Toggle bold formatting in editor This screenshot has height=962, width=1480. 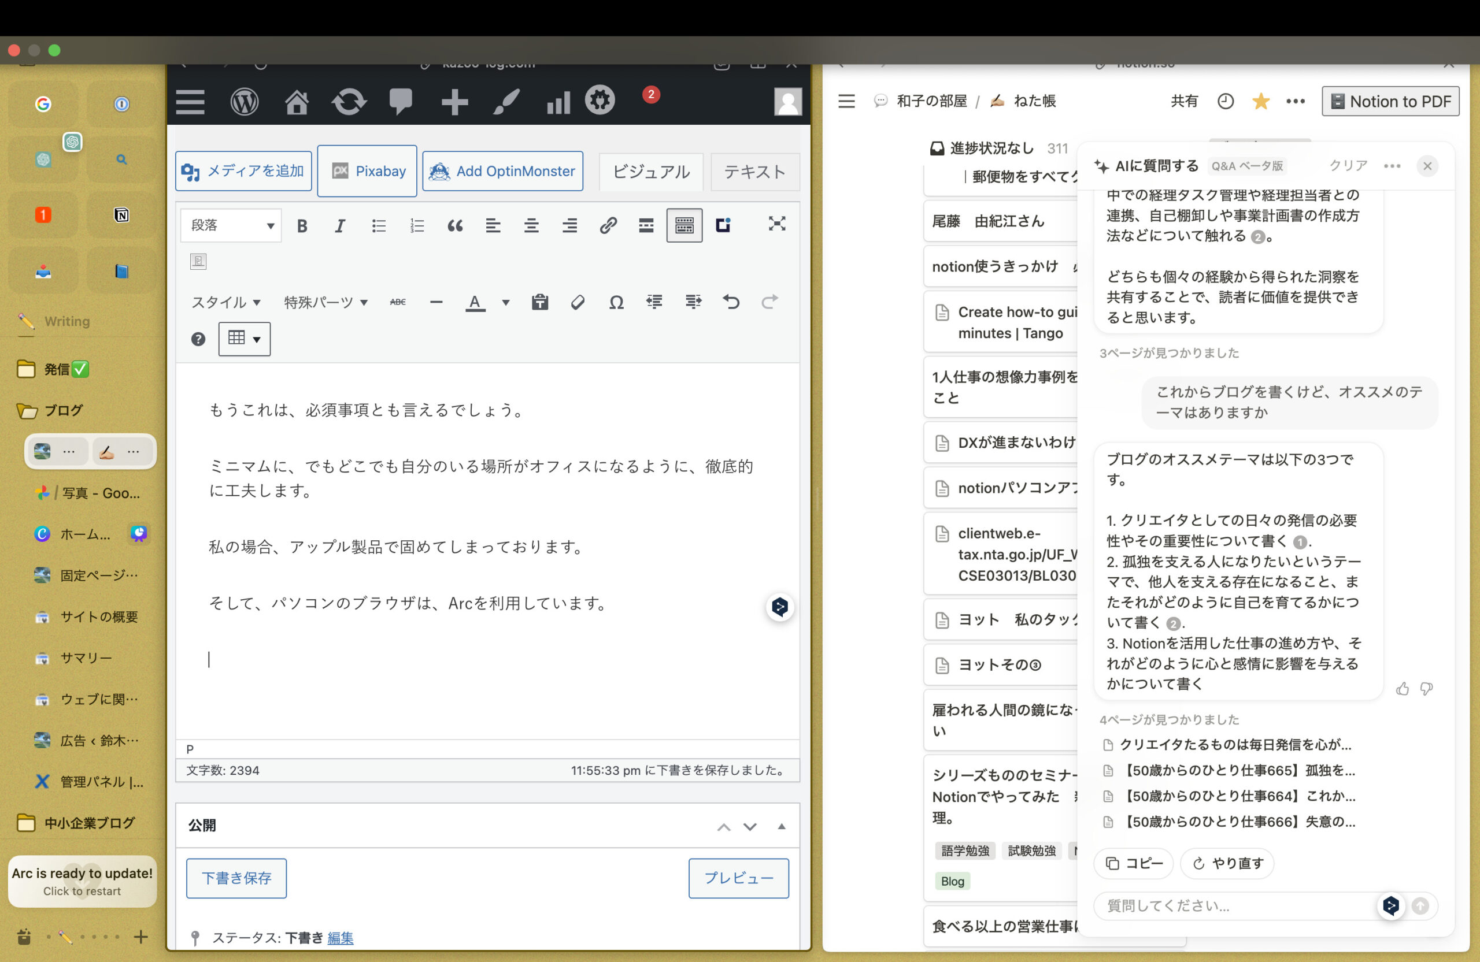point(302,225)
